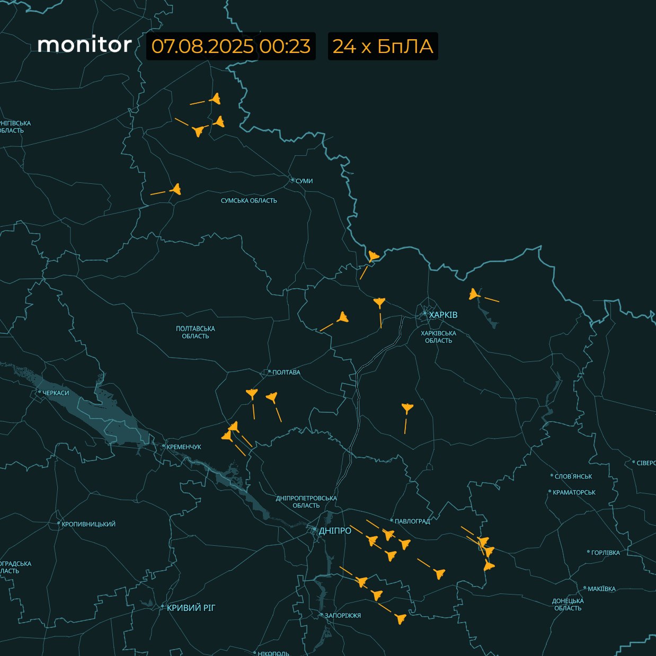Click the Кропивницький city label
This screenshot has height=656, width=656.
coord(88,524)
